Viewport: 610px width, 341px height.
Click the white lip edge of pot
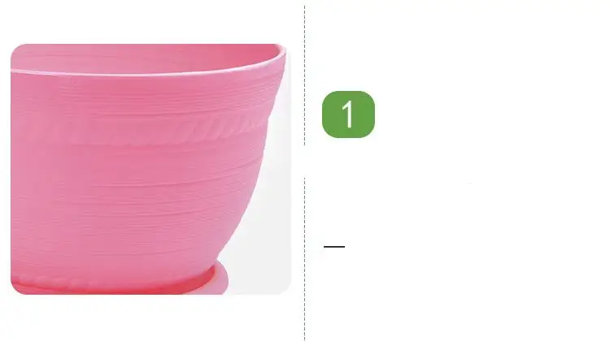pos(148,71)
